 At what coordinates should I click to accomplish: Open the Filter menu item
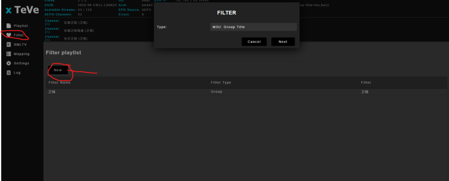18,35
